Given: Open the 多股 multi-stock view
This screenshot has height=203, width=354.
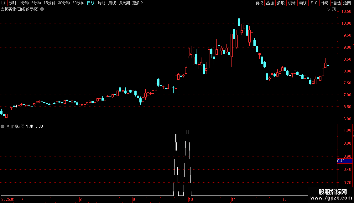Looking at the screenshot, I should (x=281, y=3).
